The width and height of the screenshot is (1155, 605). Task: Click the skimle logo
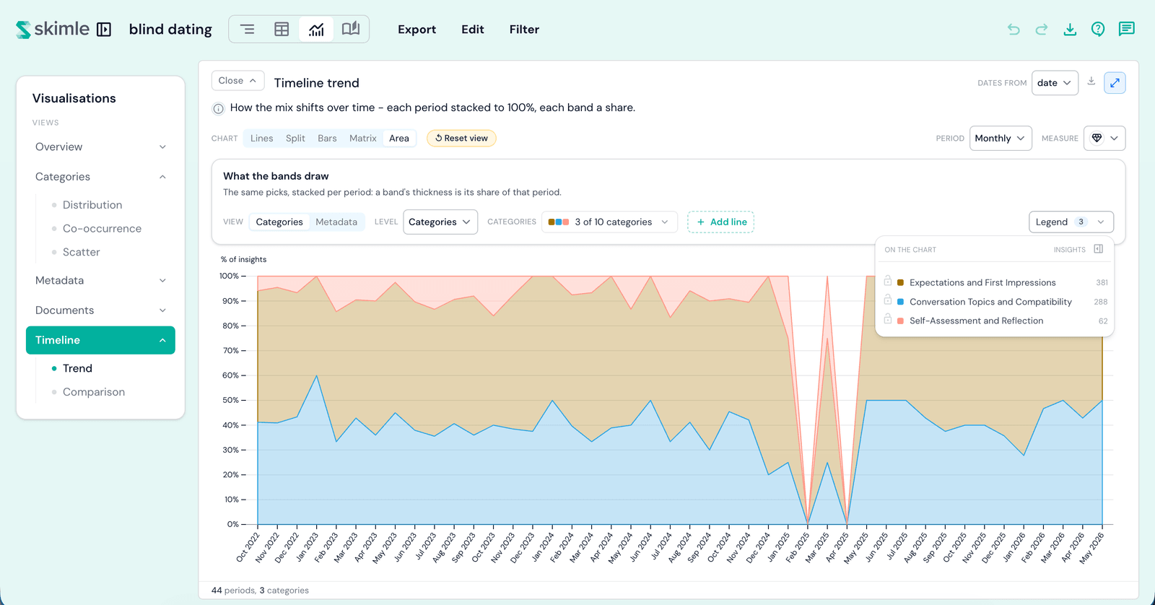pos(53,29)
